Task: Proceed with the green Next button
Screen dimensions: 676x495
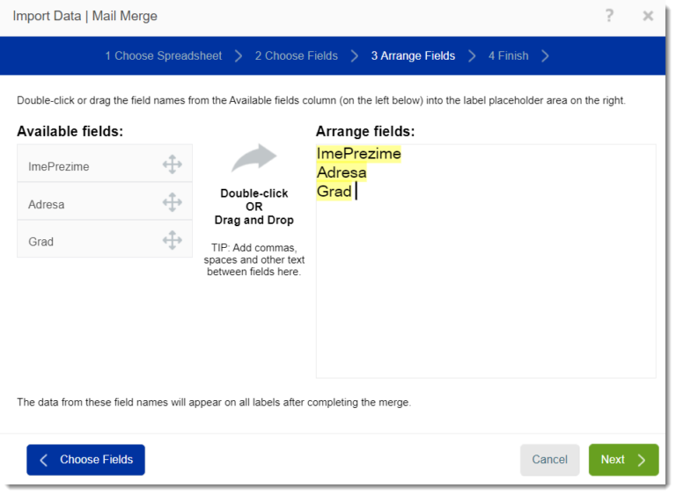Action: pyautogui.click(x=623, y=460)
